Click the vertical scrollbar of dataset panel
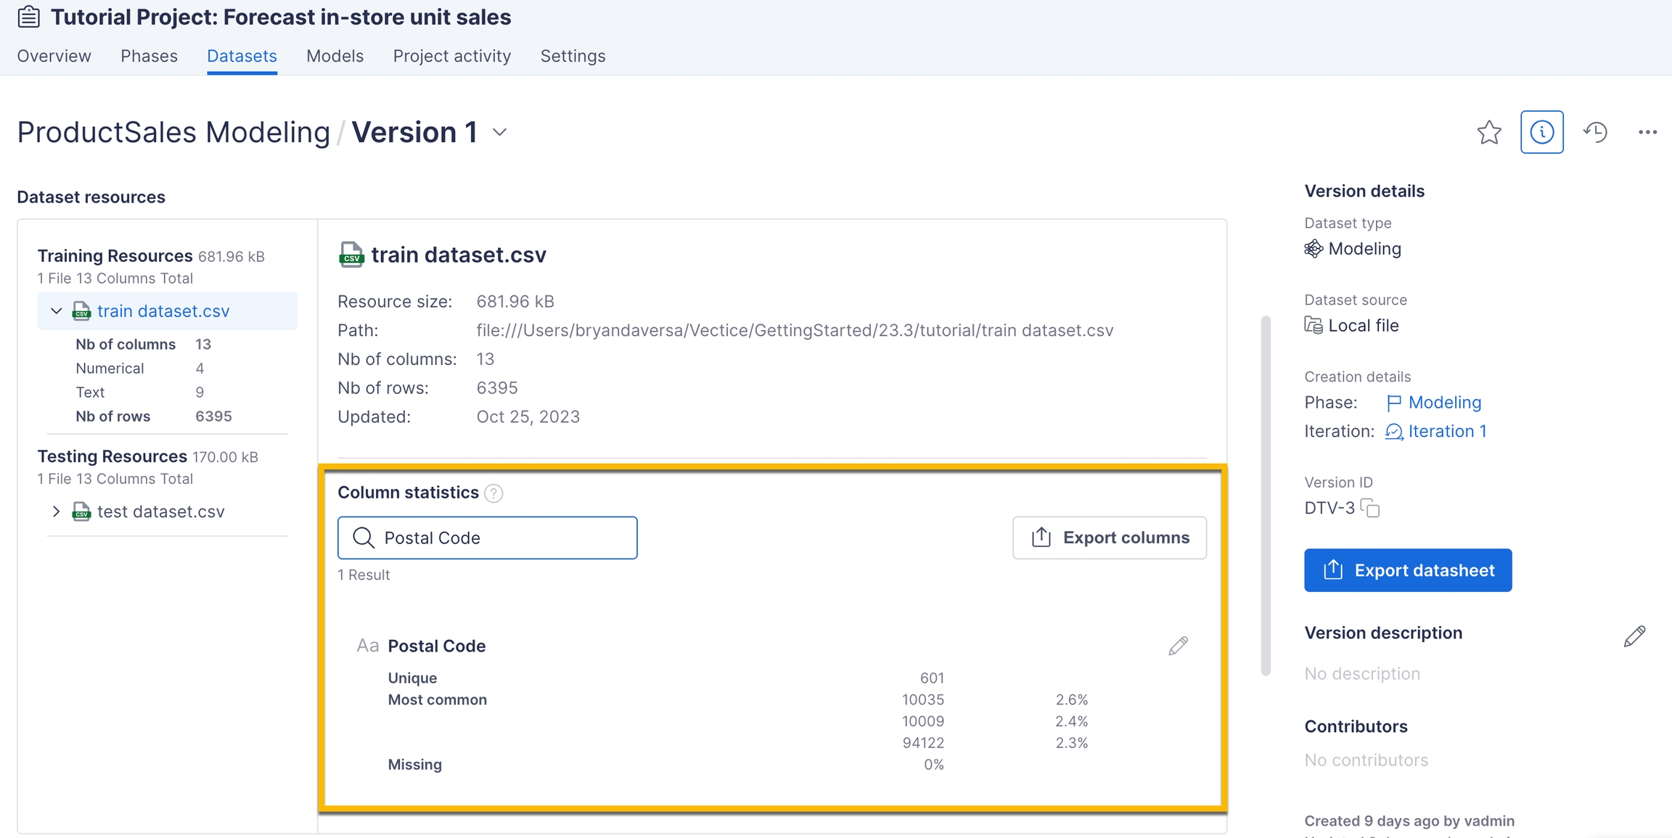The height and width of the screenshot is (838, 1672). [1266, 493]
